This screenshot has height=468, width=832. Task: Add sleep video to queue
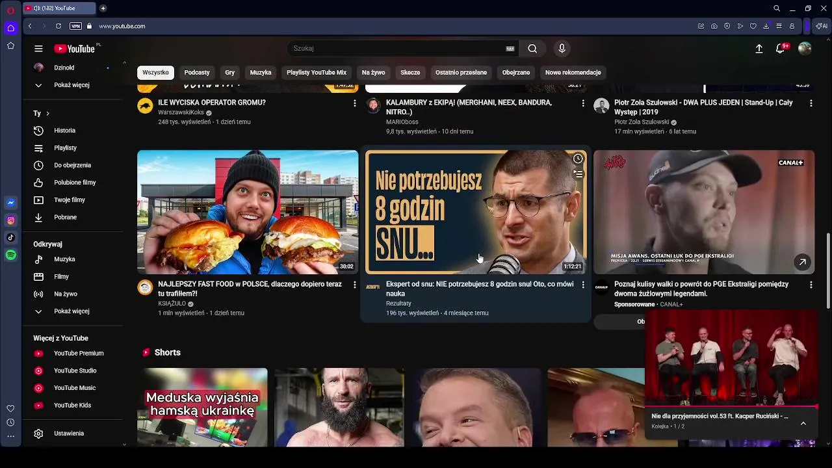[578, 174]
